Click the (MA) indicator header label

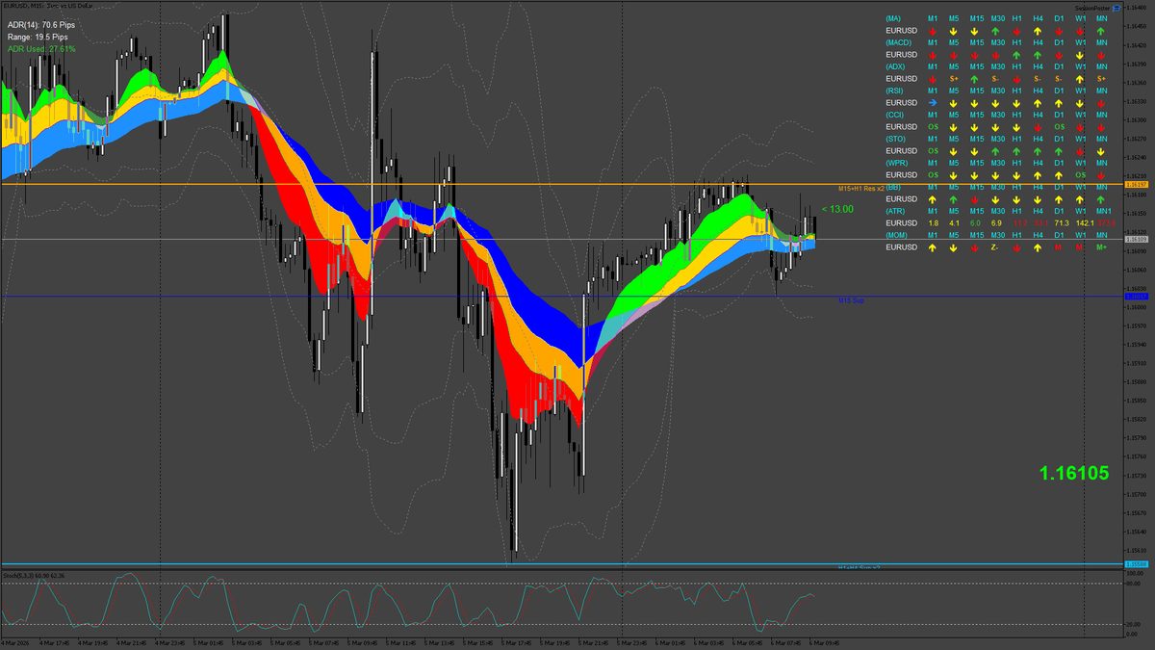[894, 19]
